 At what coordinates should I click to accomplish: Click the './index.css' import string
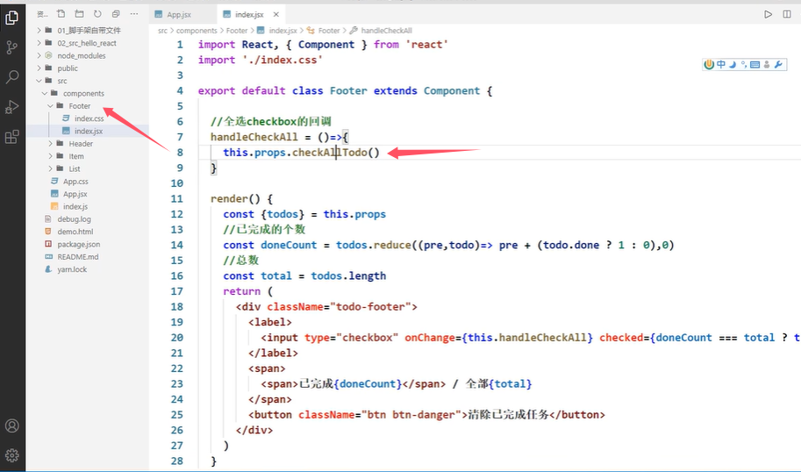tap(282, 60)
